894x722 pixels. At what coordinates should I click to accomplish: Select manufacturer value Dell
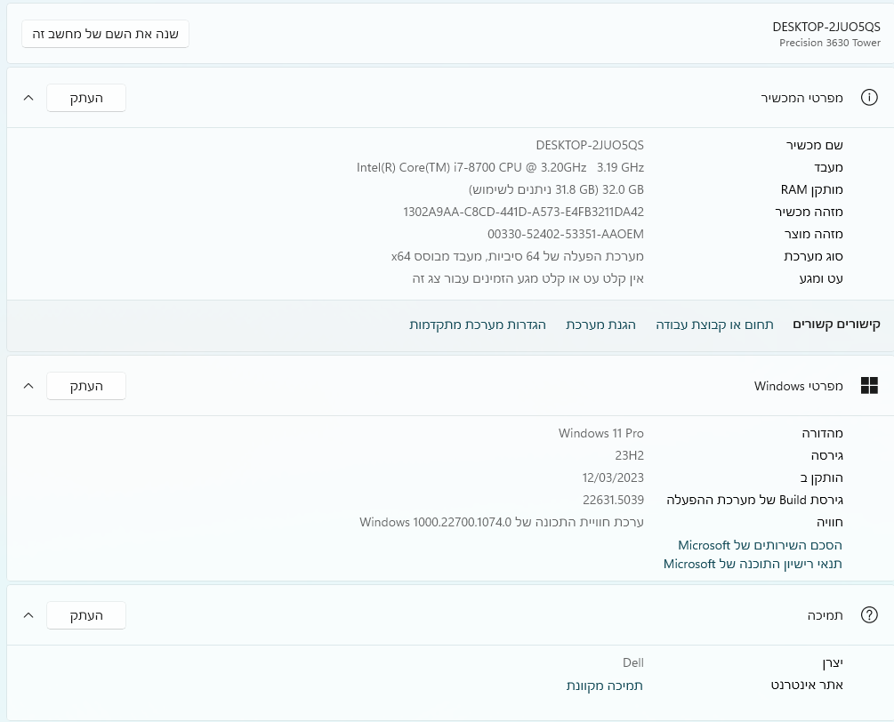[632, 662]
